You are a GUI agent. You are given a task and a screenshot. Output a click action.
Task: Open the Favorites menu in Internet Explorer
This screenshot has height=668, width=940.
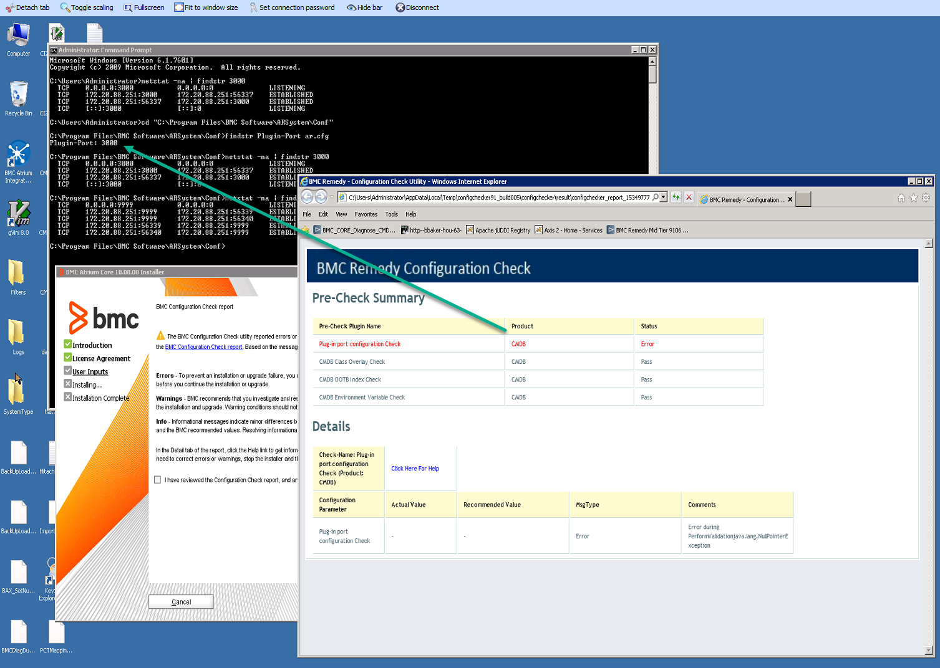pos(366,214)
